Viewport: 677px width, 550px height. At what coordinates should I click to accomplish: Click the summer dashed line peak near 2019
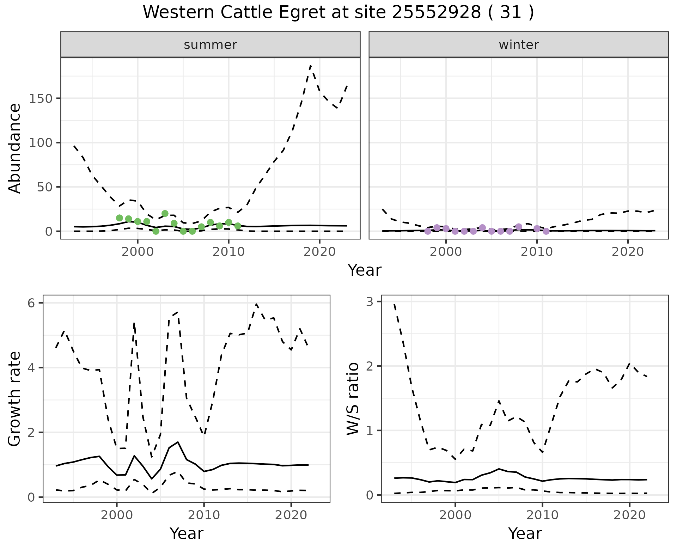(x=310, y=66)
